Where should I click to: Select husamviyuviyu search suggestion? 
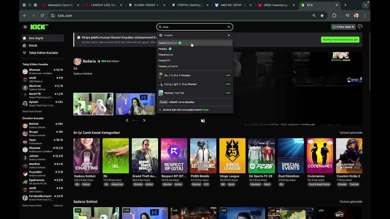195,43
